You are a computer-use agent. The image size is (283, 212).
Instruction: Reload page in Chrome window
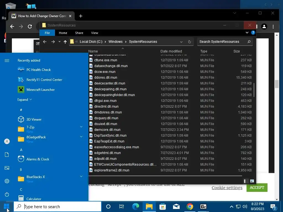pos(30,26)
